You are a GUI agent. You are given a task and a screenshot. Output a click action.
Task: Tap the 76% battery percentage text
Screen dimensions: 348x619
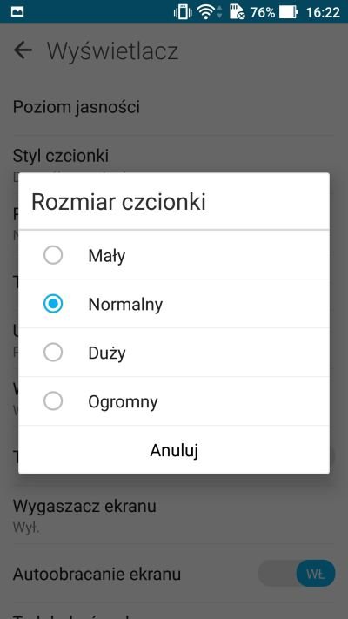263,12
